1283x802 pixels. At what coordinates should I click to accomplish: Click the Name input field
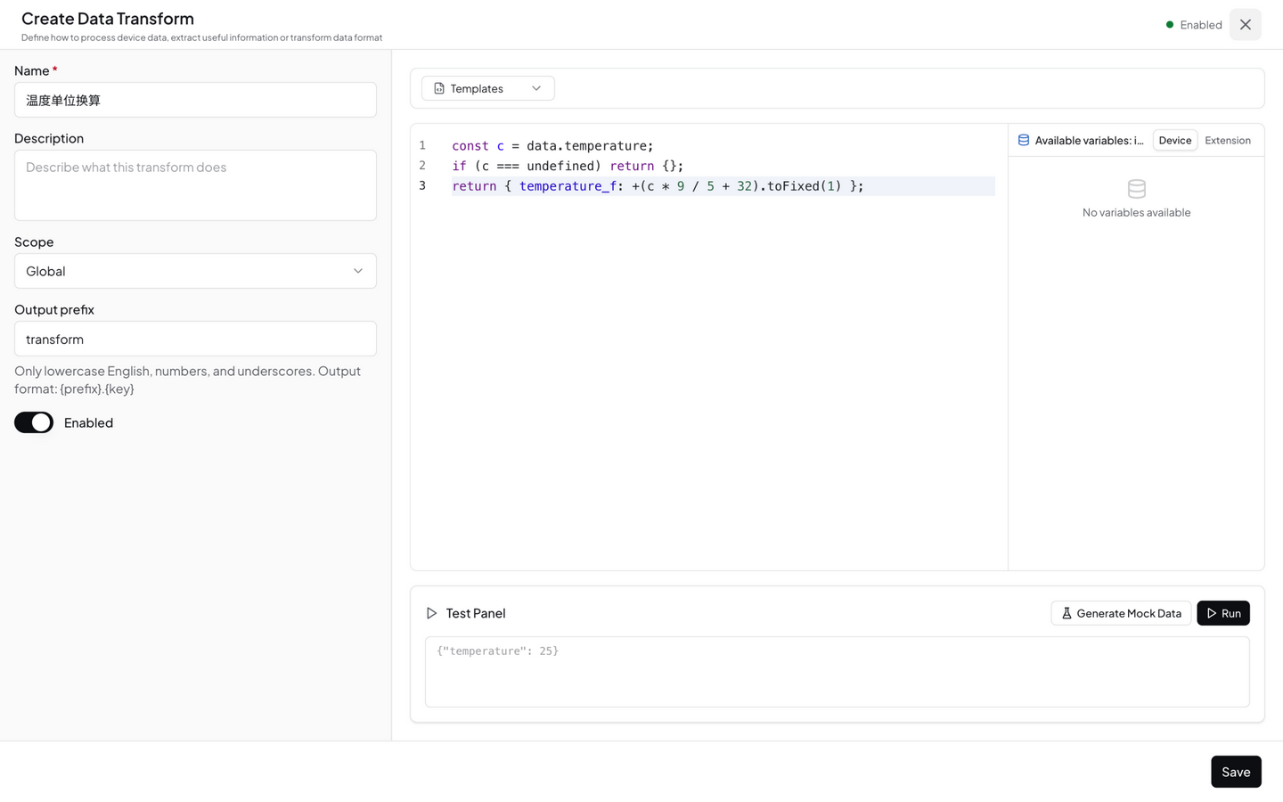point(195,100)
